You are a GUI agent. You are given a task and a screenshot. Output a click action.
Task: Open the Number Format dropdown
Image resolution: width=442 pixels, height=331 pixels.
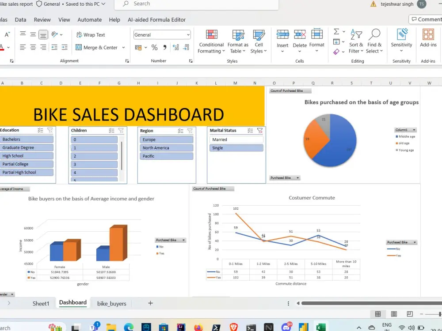pyautogui.click(x=162, y=34)
